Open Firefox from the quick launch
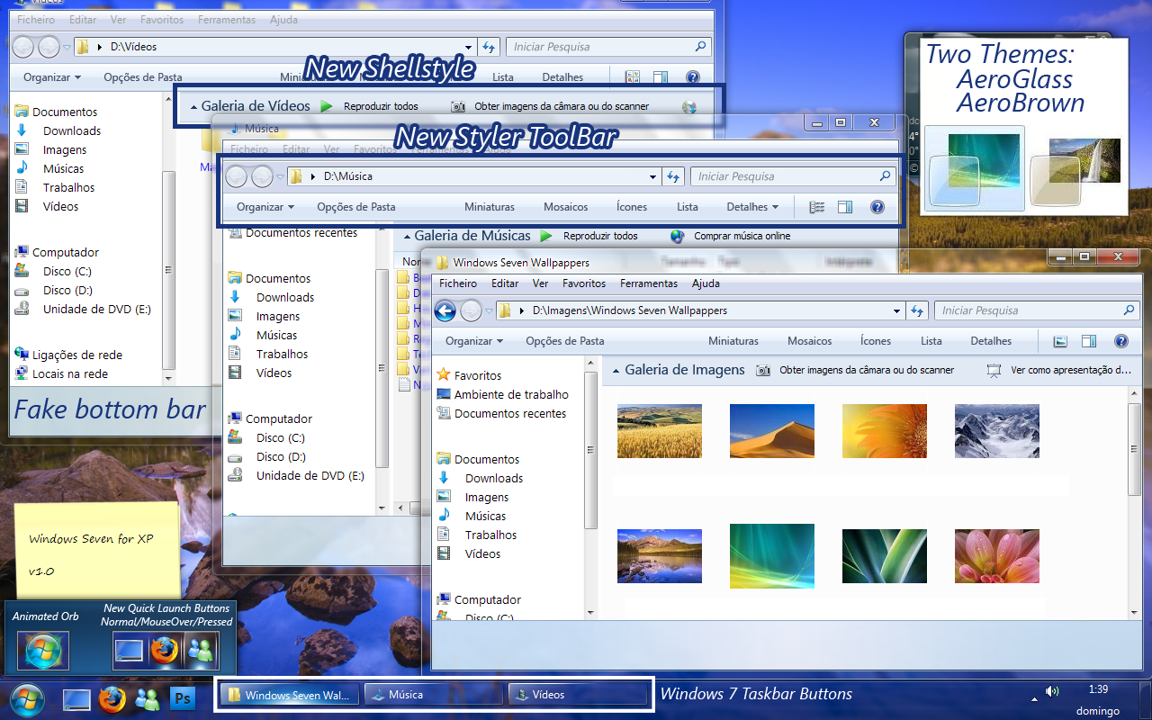This screenshot has height=720, width=1152. tap(112, 698)
